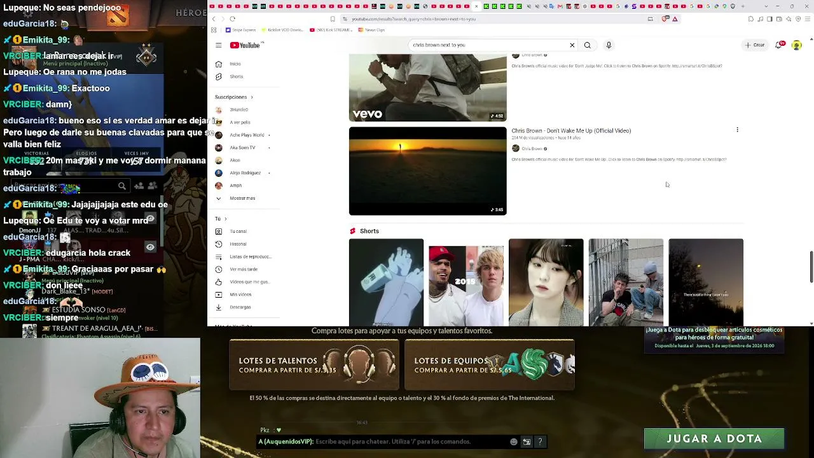This screenshot has width=814, height=458.
Task: Click the search magnifier button
Action: pyautogui.click(x=588, y=45)
